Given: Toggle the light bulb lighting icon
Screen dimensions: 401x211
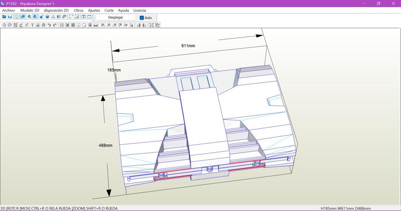Looking at the screenshot, I should (x=17, y=17).
